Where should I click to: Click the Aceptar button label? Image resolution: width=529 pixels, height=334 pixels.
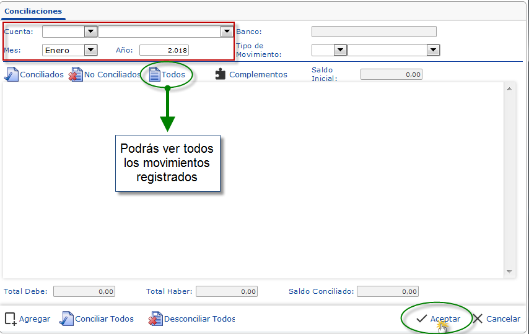coord(445,319)
